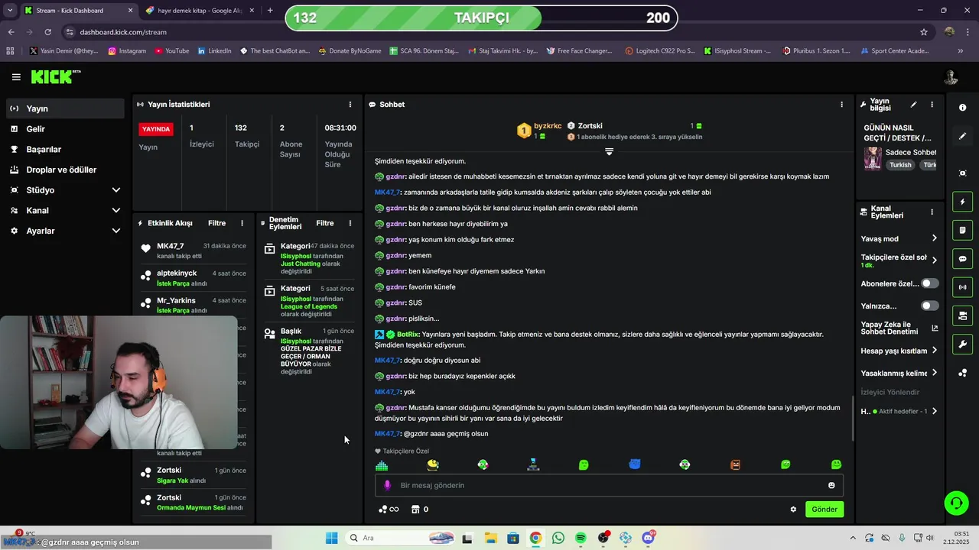This screenshot has width=979, height=550.
Task: Select the brown angry face emote
Action: [735, 464]
